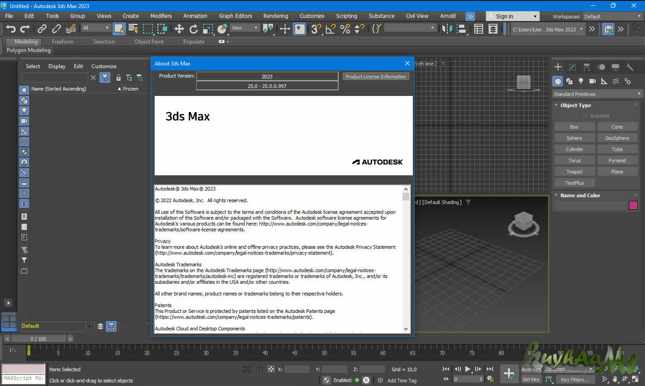The height and width of the screenshot is (386, 645).
Task: Activate the Select Object tool
Action: 119,29
